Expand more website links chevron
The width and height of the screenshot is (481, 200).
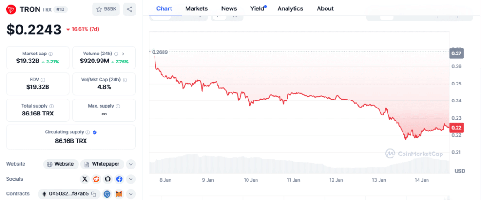pos(131,164)
